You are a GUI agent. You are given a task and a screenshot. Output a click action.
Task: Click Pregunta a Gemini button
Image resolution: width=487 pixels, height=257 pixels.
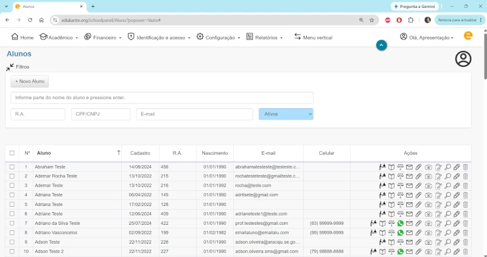tap(415, 7)
